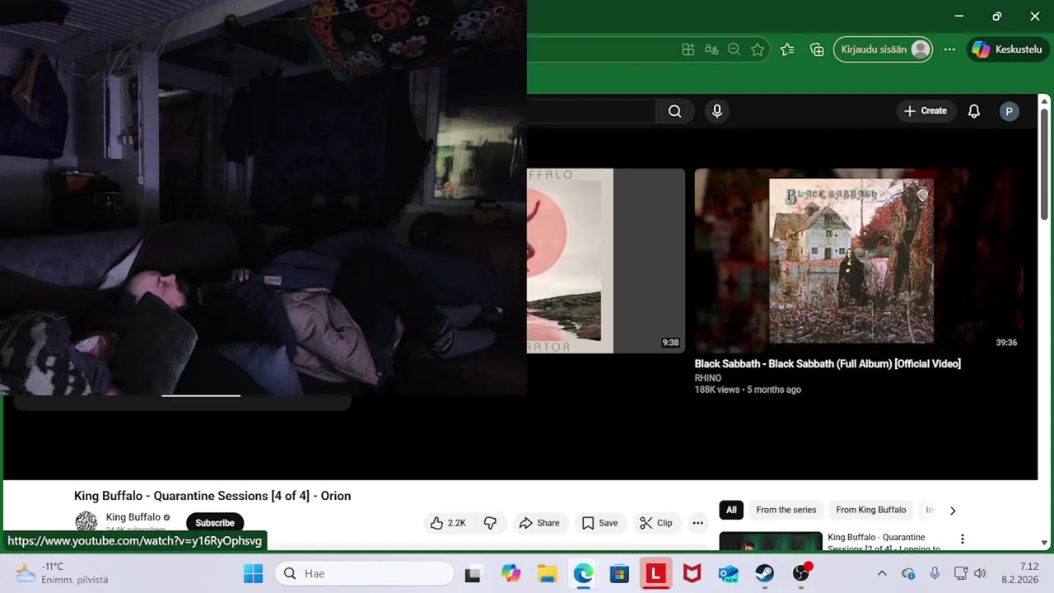This screenshot has width=1054, height=593.
Task: Click the YouTube Create button
Action: tap(926, 111)
